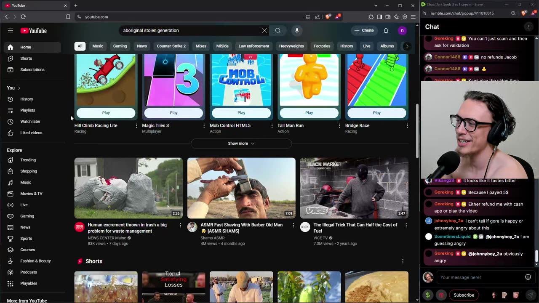
Task: Select the All filter chip
Action: coord(80,46)
